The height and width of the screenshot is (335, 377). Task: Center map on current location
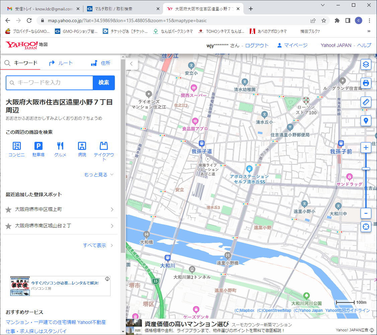[366, 227]
